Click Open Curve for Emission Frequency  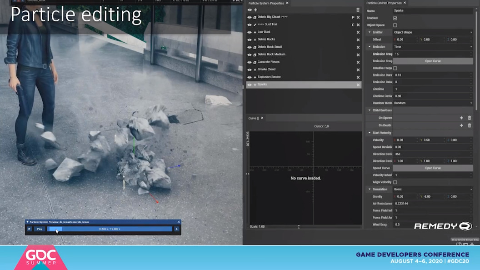432,61
